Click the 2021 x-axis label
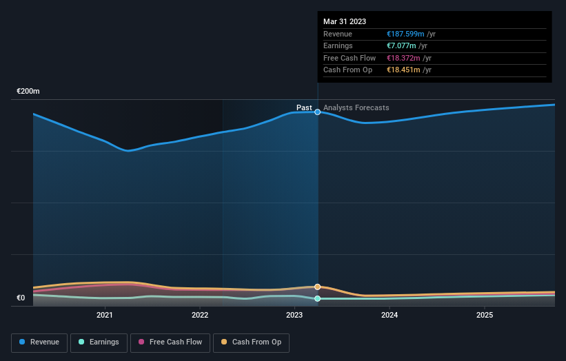The image size is (566, 361). 105,315
